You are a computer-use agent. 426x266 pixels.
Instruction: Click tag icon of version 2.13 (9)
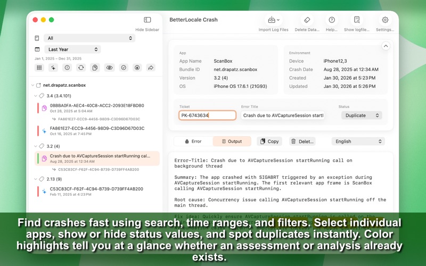[42, 179]
